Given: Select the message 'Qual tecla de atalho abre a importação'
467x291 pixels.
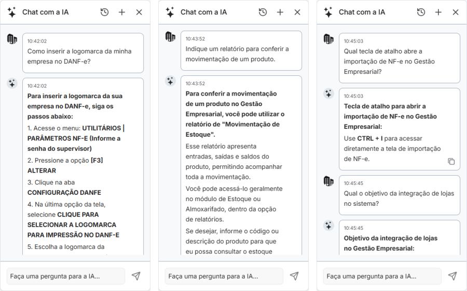Looking at the screenshot, I should (x=399, y=58).
